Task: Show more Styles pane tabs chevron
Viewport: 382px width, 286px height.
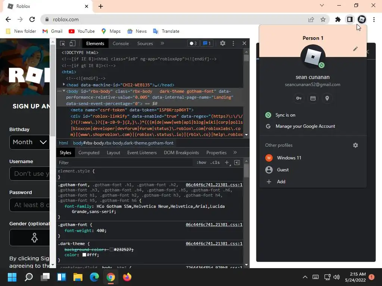Action: pyautogui.click(x=235, y=152)
